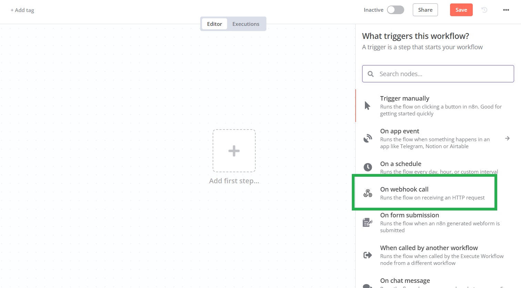Viewport: 521px width, 288px height.
Task: Open the workflow history icon
Action: tap(484, 10)
